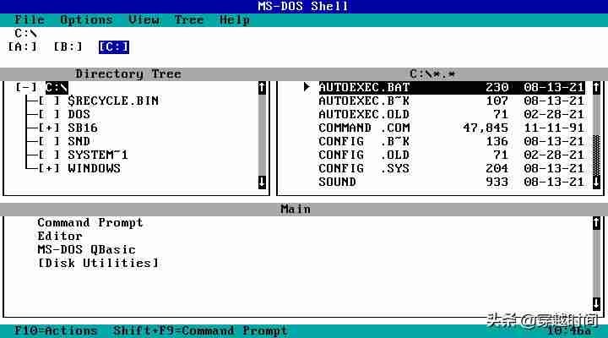608x338 pixels.
Task: Select the B: drive icon
Action: pos(68,47)
